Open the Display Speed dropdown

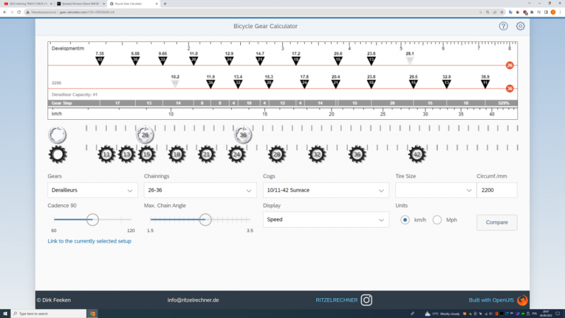[x=325, y=220]
